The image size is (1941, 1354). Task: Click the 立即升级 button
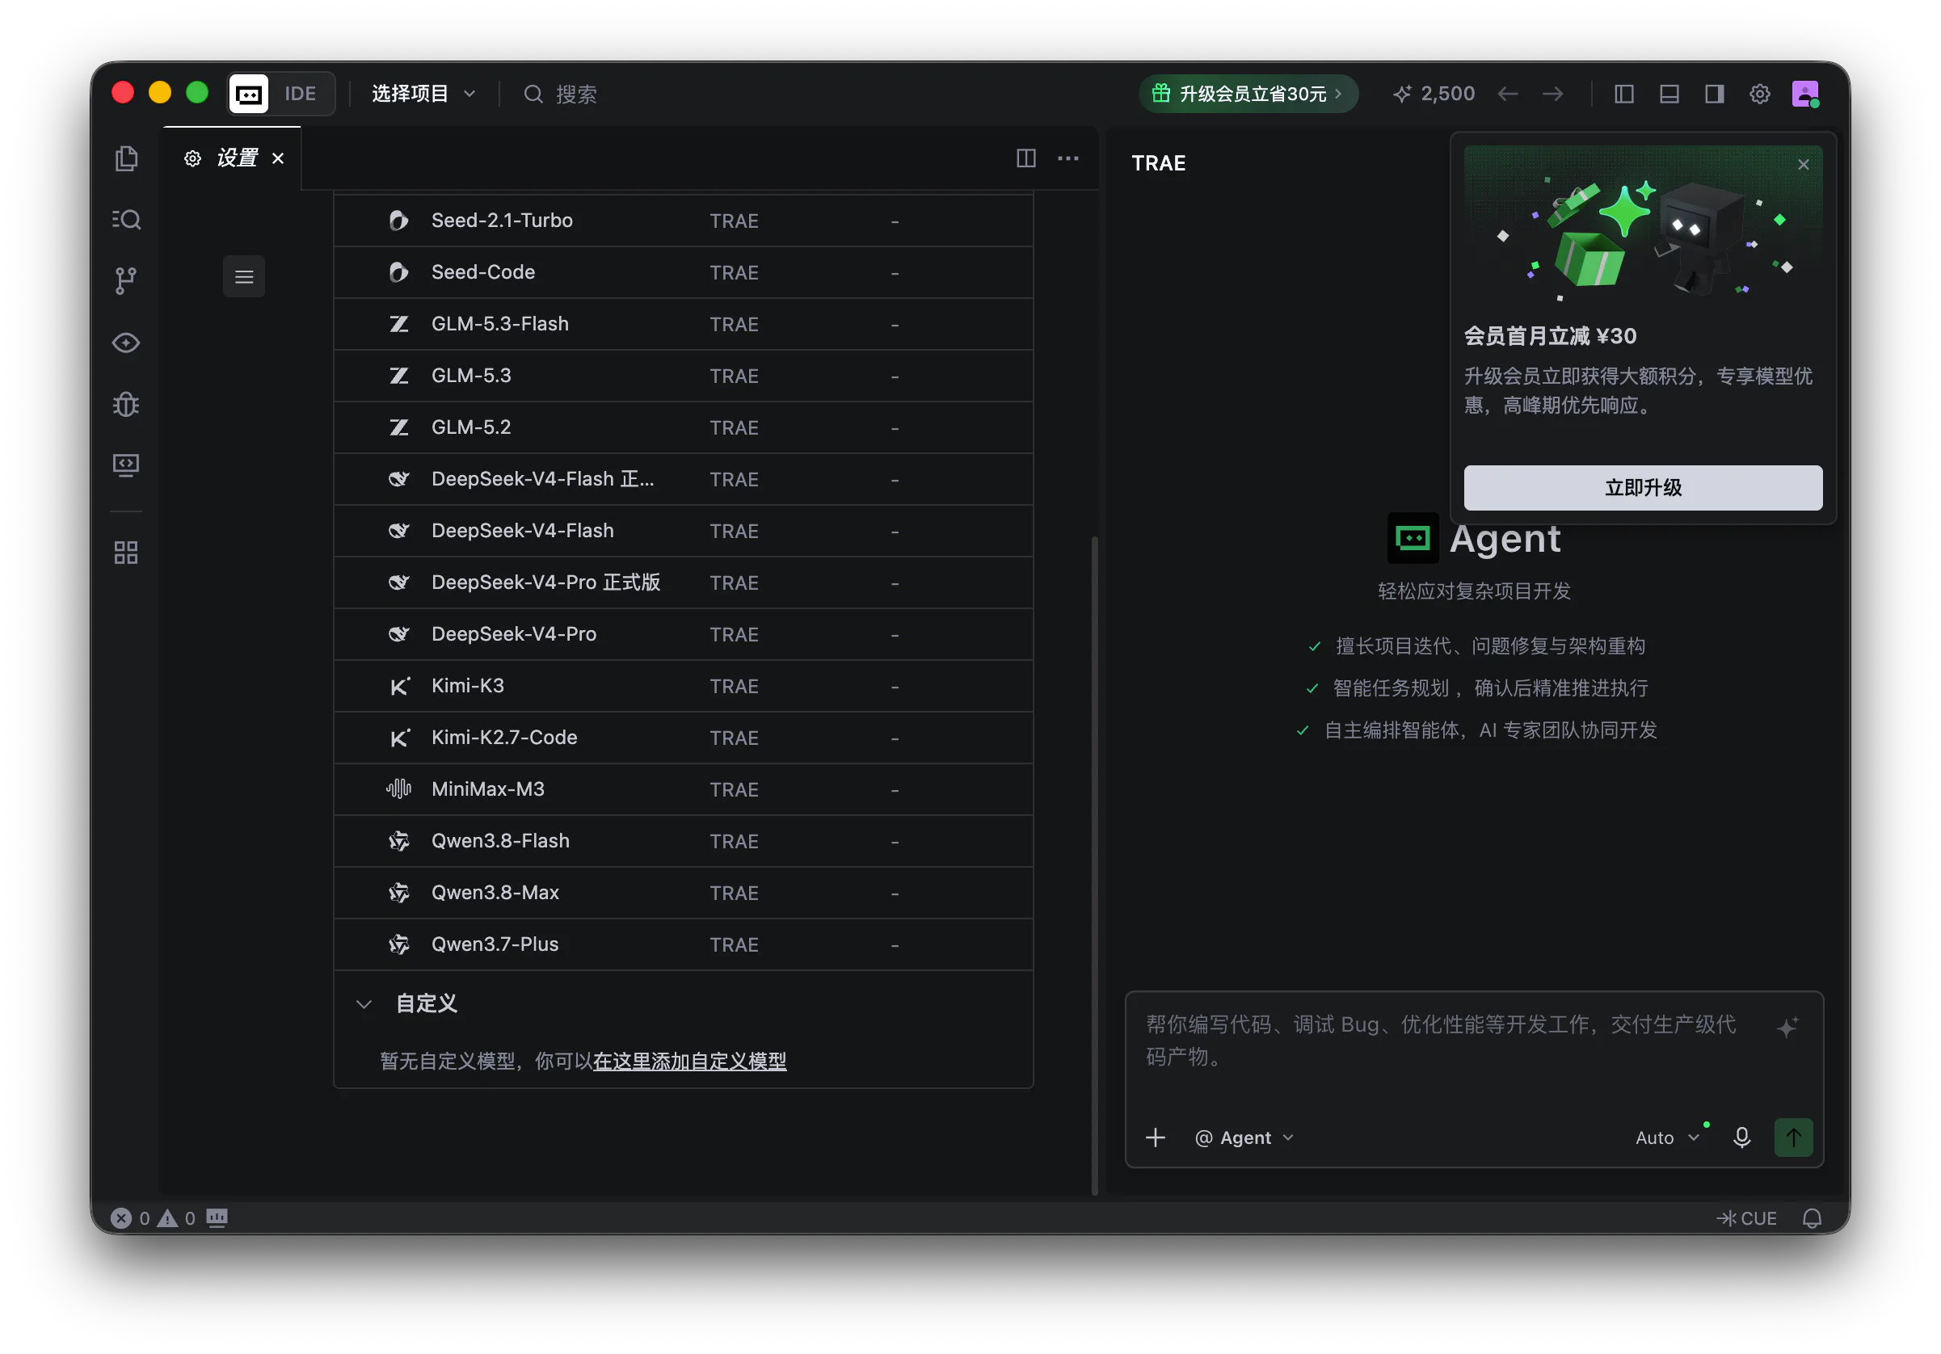1643,488
